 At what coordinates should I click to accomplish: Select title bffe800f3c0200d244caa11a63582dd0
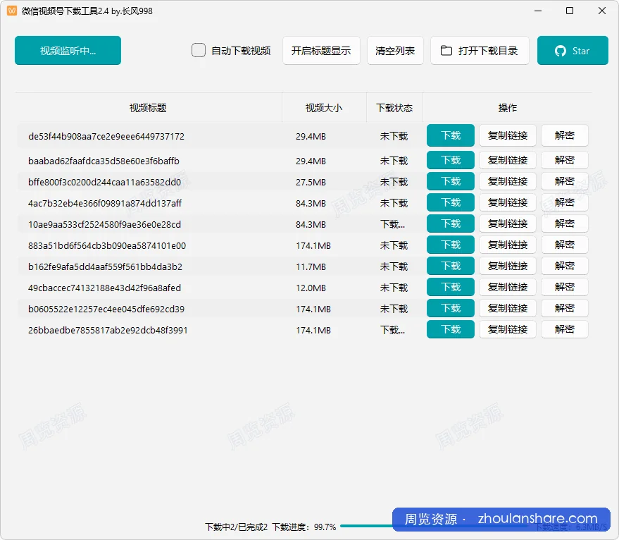[x=105, y=183]
